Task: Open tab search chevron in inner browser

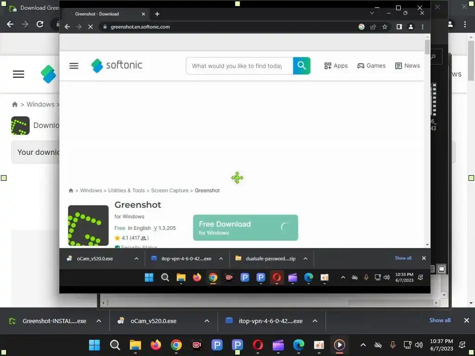Action: 372,13
